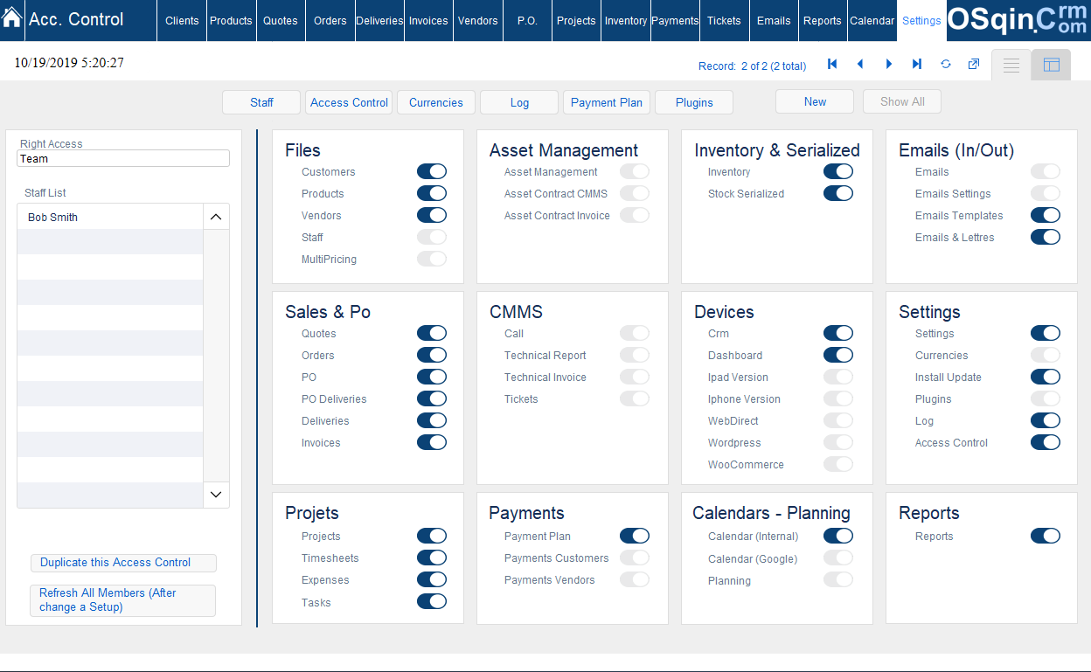
Task: Toggle Install Update switch
Action: (1046, 378)
